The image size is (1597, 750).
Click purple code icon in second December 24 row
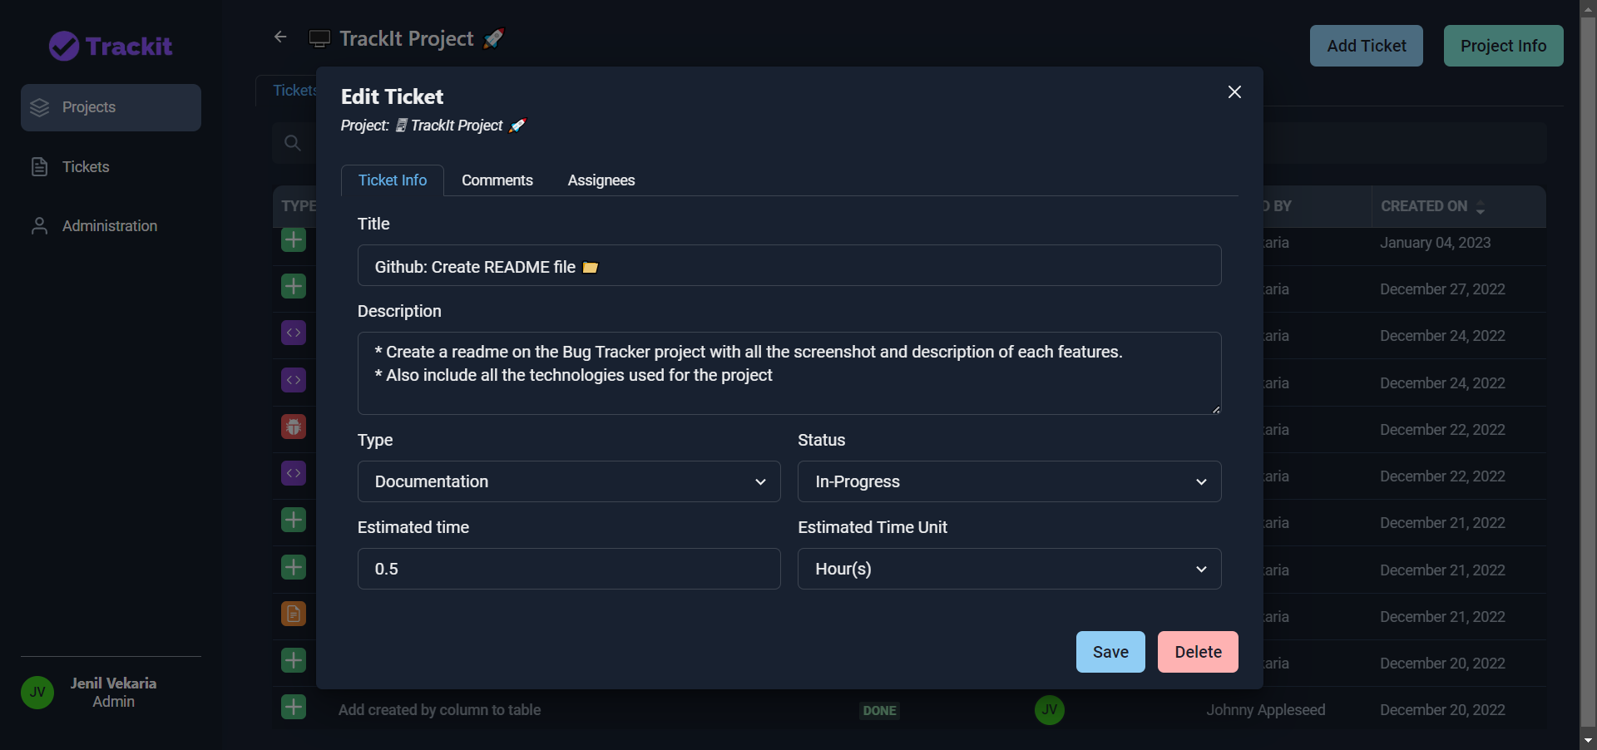coord(294,380)
